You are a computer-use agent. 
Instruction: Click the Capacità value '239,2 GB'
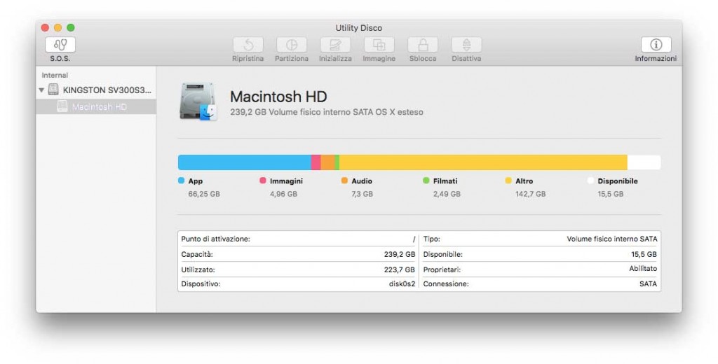(x=400, y=254)
